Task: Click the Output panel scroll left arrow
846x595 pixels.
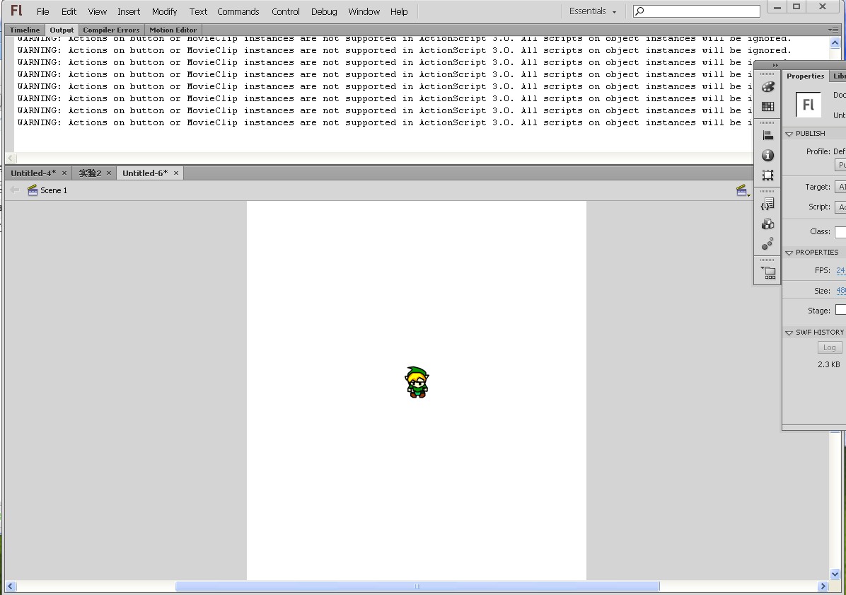Action: [x=10, y=158]
